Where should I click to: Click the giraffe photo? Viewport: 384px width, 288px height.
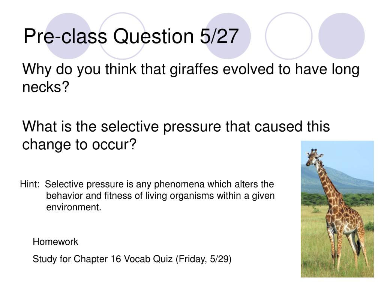tap(337, 209)
